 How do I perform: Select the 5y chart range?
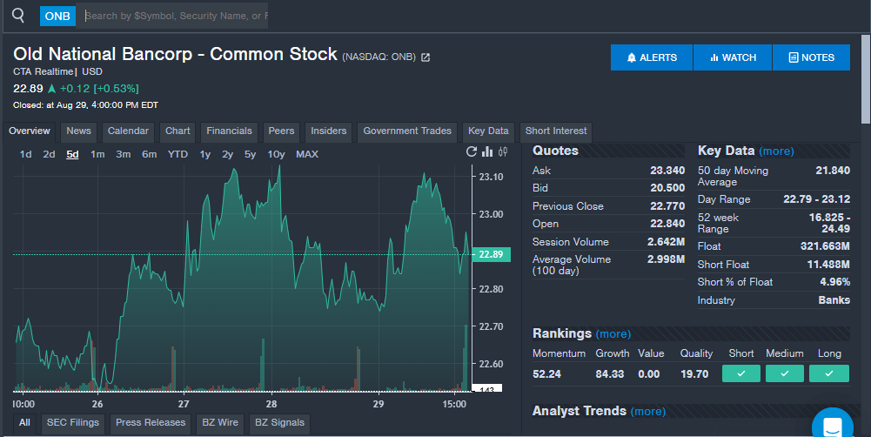coord(250,155)
